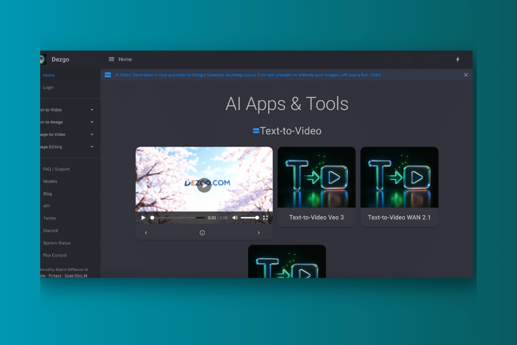Screen dimensions: 517x345
Task: Select Home in the sidebar
Action: (x=49, y=75)
